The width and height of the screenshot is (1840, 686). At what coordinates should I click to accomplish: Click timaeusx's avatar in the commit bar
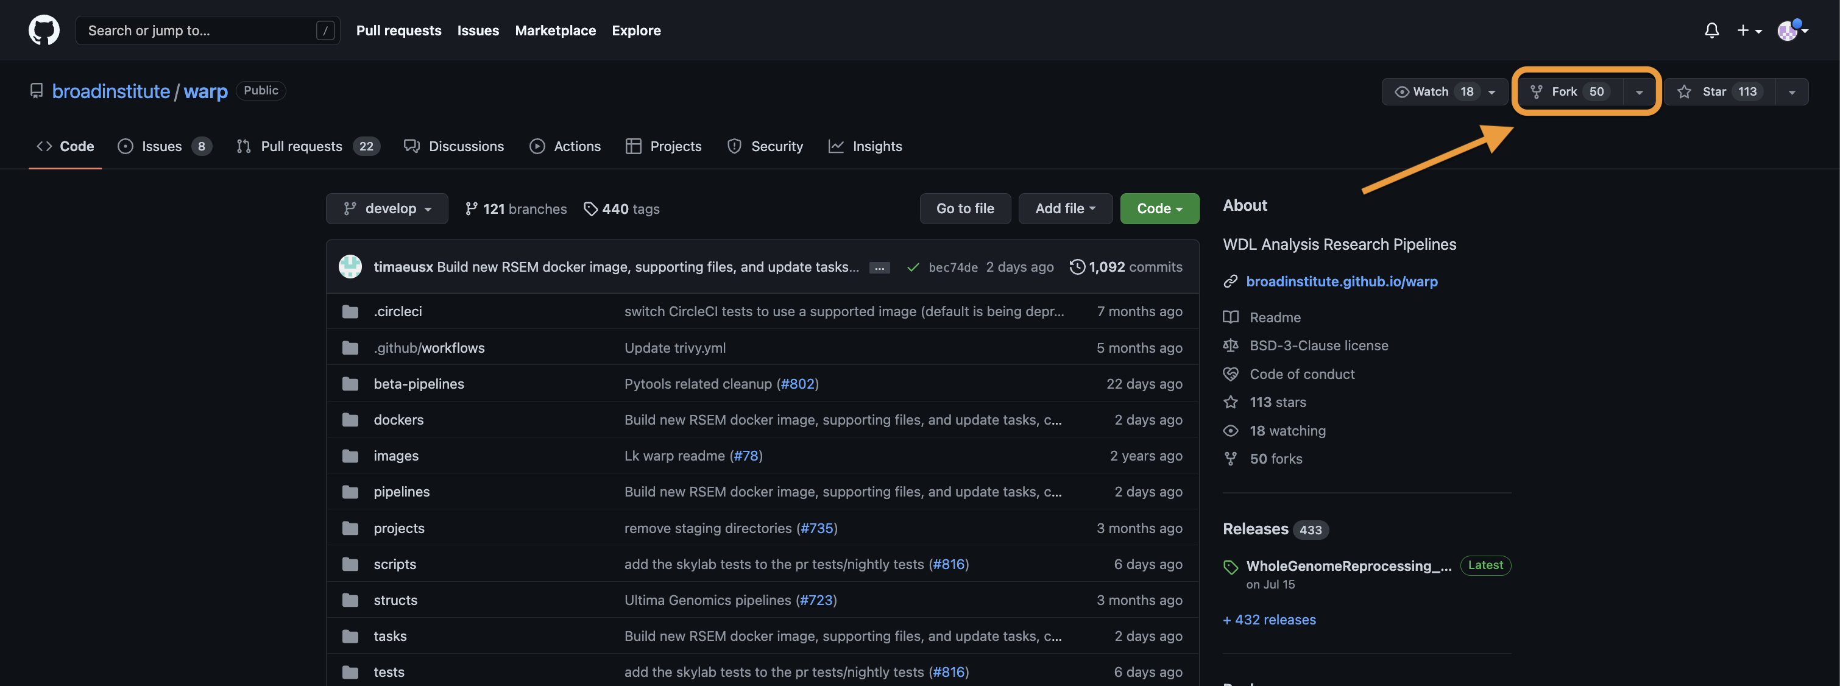pos(350,266)
